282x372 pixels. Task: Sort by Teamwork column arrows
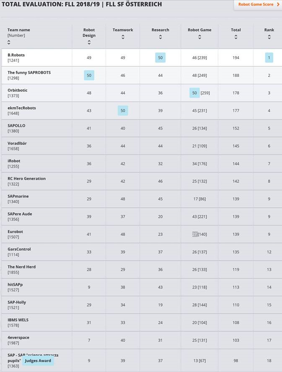(x=123, y=37)
